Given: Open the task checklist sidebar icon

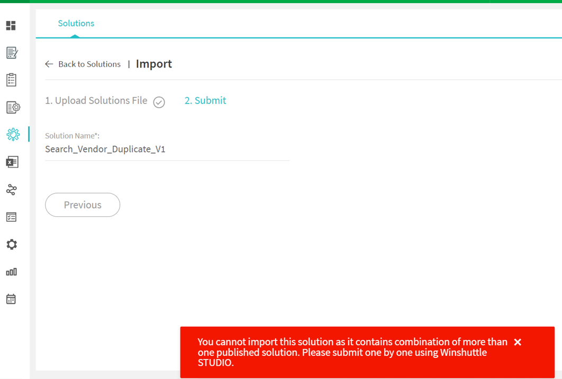Looking at the screenshot, I should coord(12,217).
